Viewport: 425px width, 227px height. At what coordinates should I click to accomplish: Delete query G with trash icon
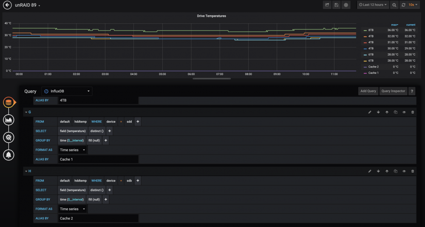pos(413,112)
